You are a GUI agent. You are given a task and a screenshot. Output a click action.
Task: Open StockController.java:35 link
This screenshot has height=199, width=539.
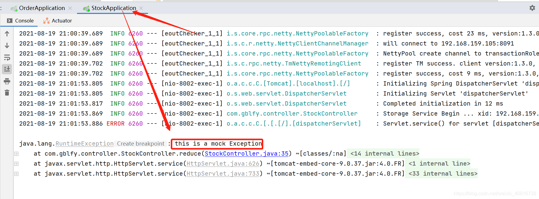coord(247,153)
